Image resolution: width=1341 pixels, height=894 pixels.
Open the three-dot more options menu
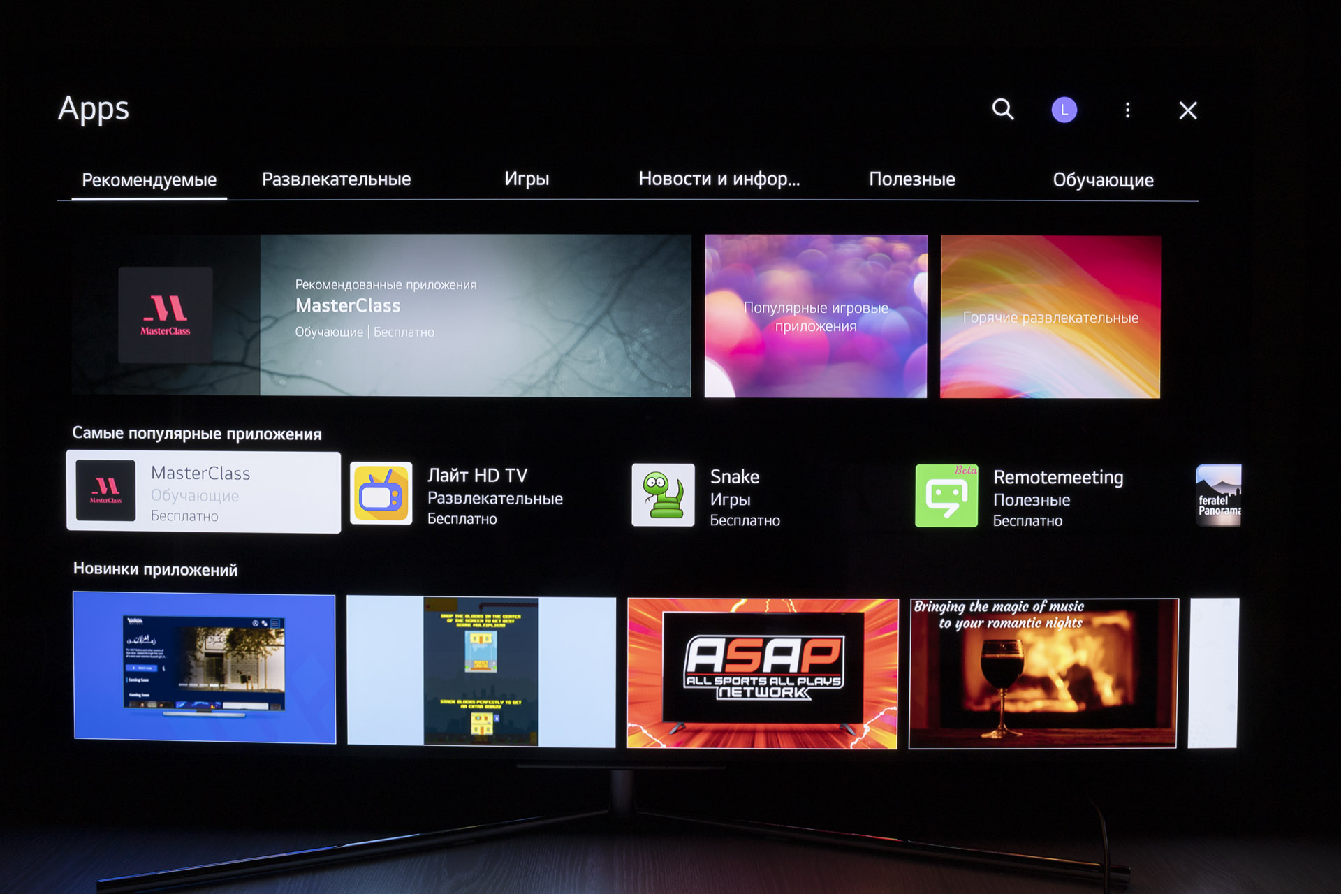point(1127,110)
